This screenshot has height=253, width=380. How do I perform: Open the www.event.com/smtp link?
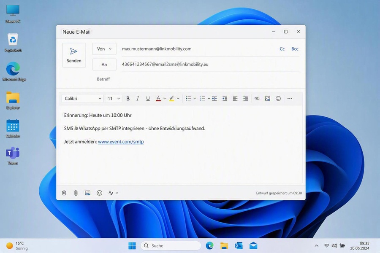point(121,142)
